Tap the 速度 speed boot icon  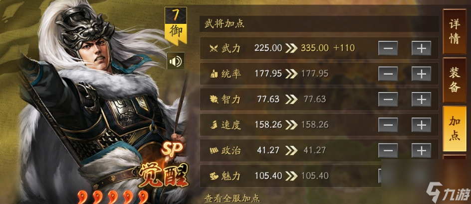214,124
